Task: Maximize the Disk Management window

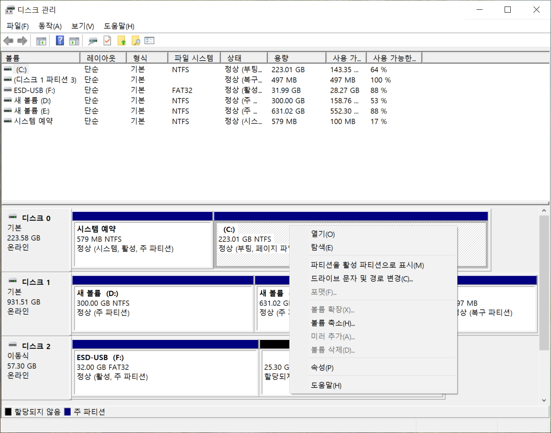Action: click(x=507, y=10)
